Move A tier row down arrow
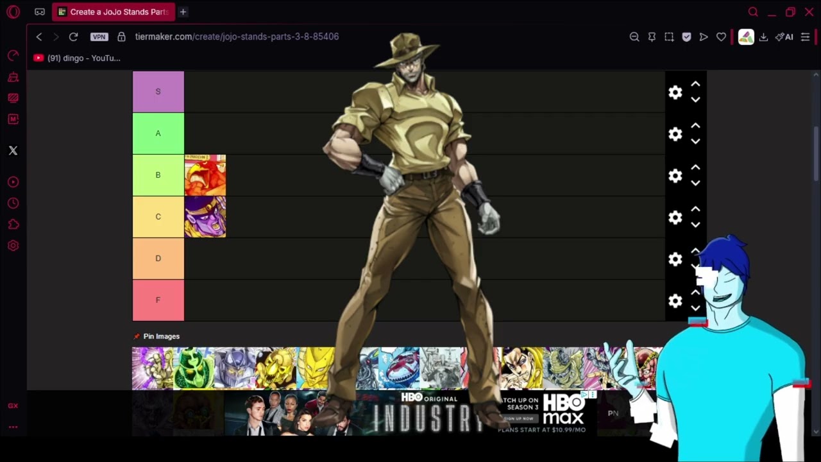821x462 pixels. pyautogui.click(x=695, y=141)
